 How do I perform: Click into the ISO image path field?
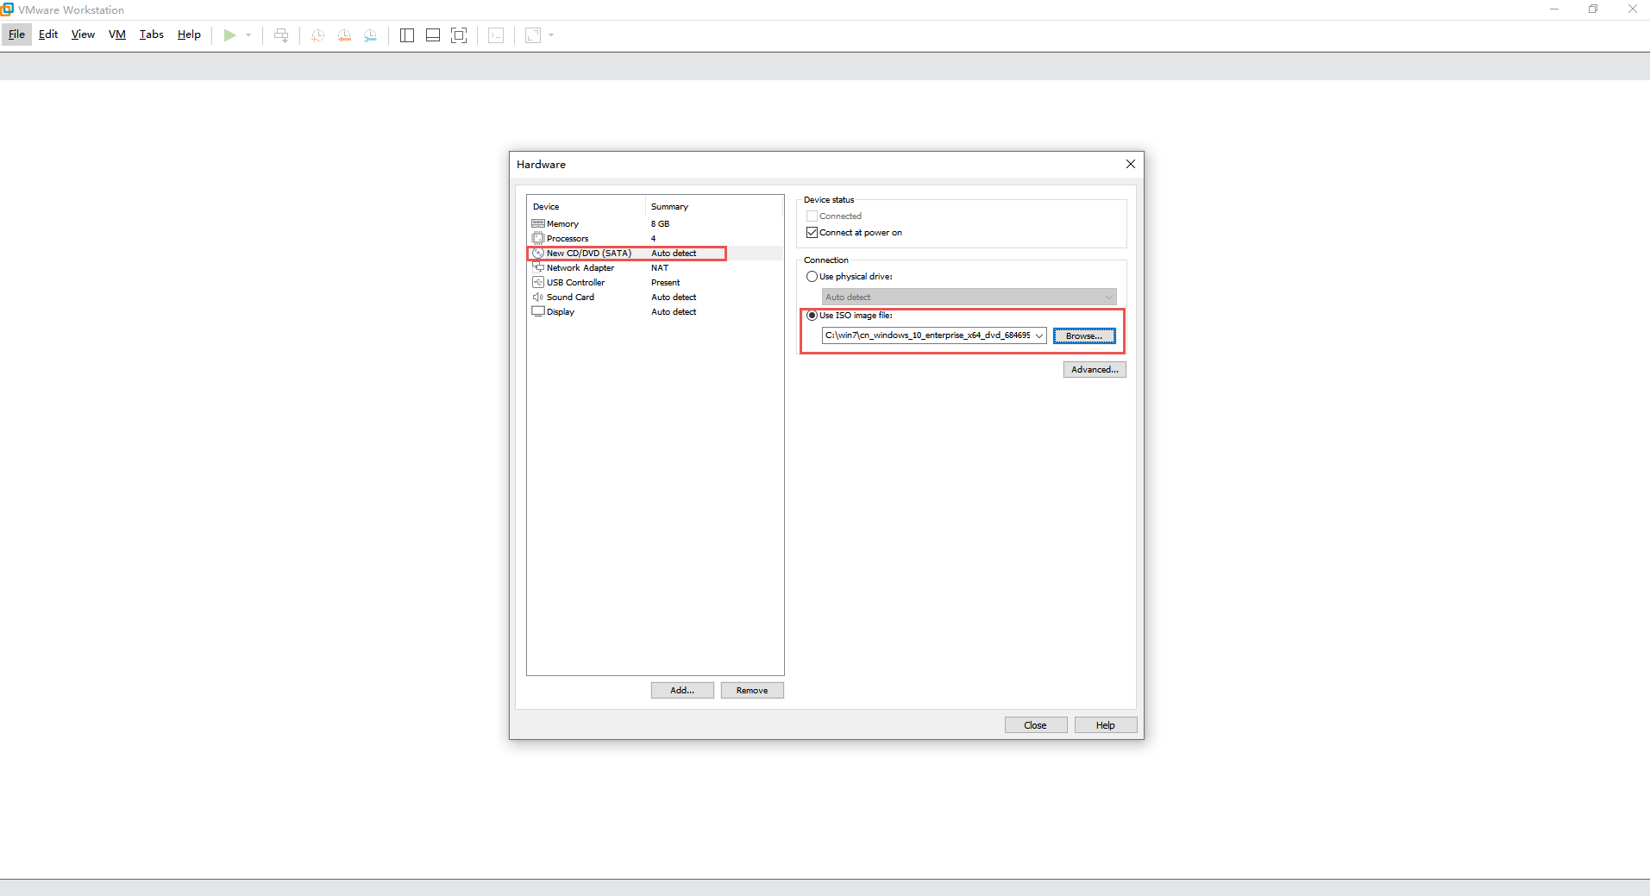coord(927,335)
